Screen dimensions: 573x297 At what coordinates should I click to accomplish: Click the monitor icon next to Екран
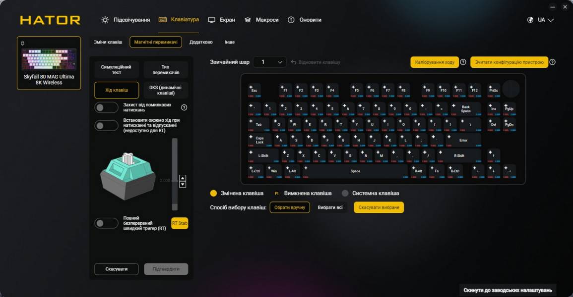[211, 20]
